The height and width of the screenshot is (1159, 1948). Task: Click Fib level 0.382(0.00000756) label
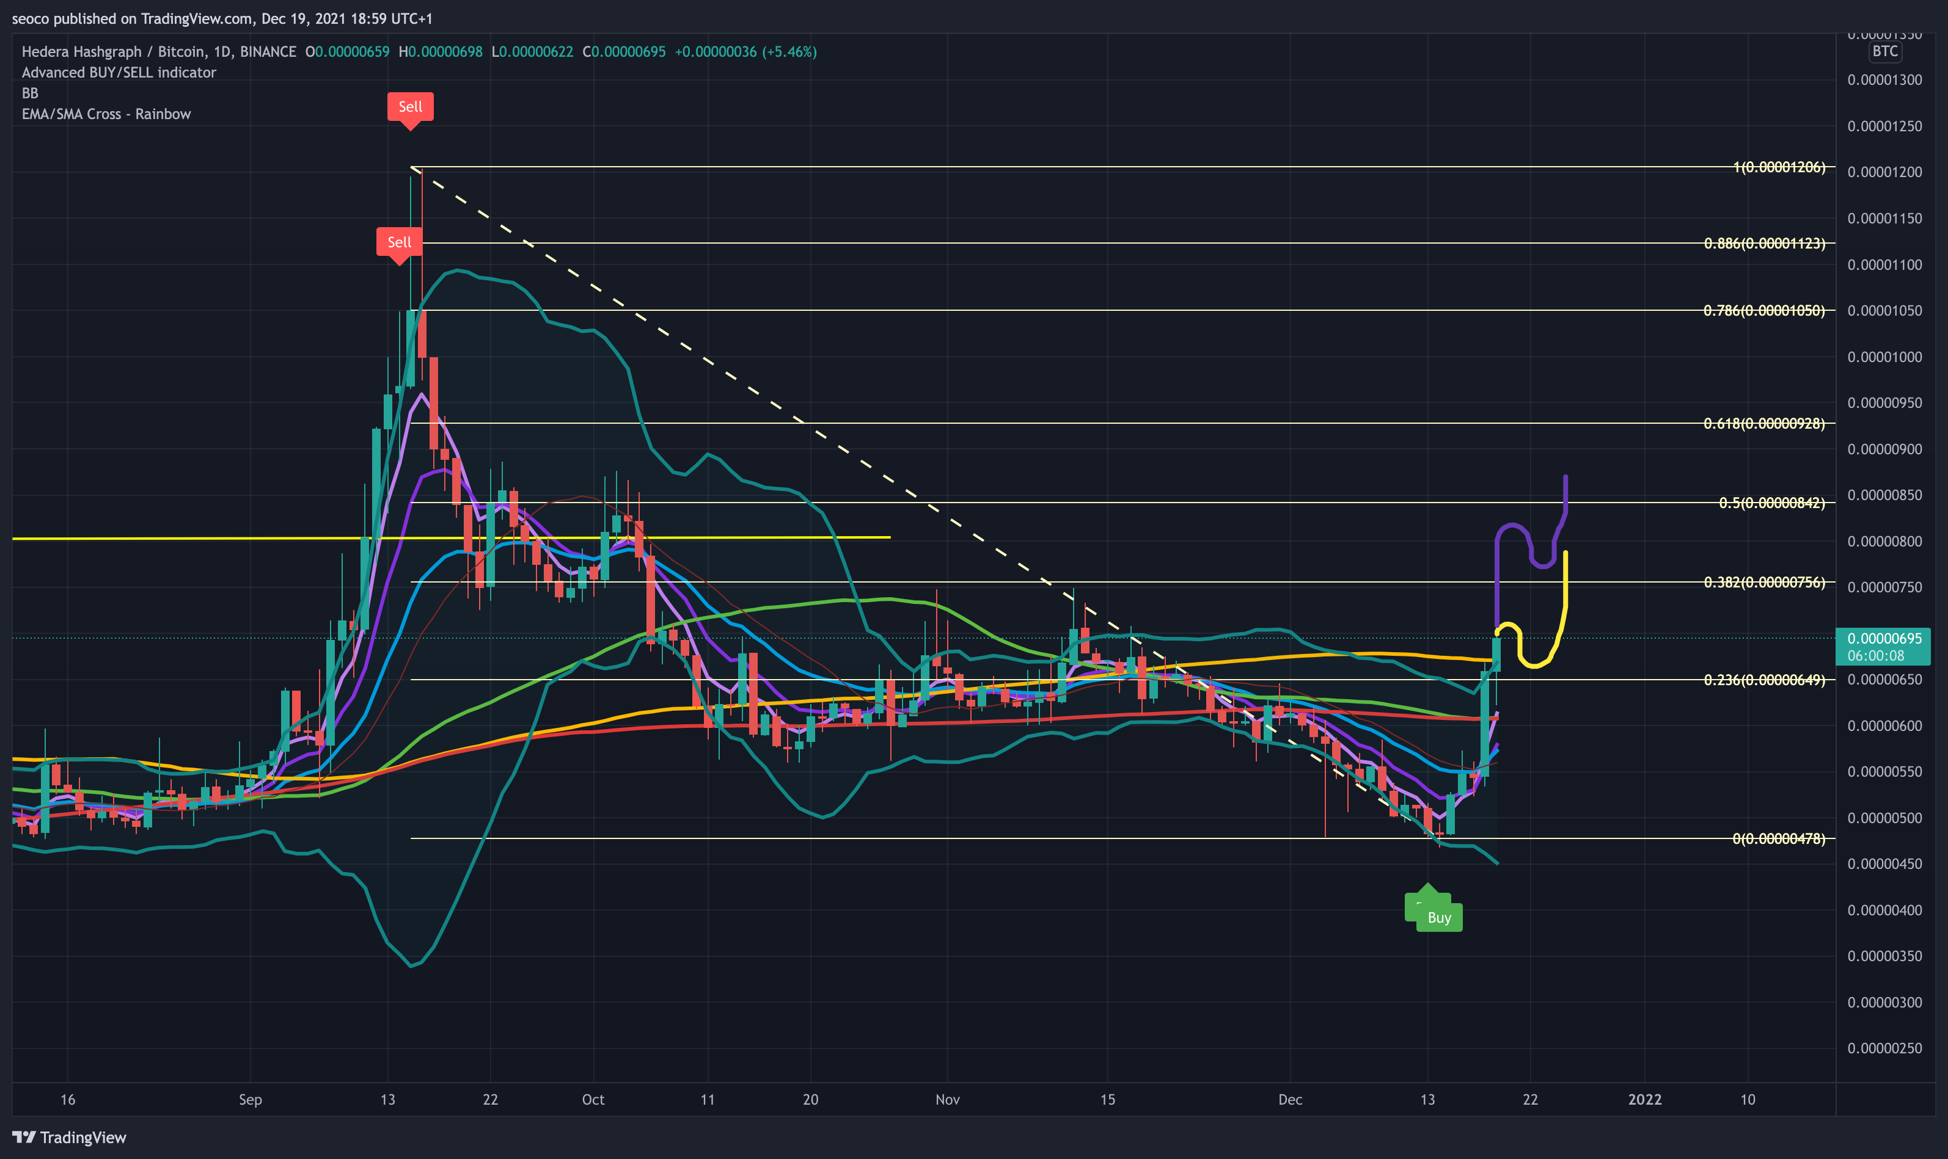click(x=1764, y=582)
